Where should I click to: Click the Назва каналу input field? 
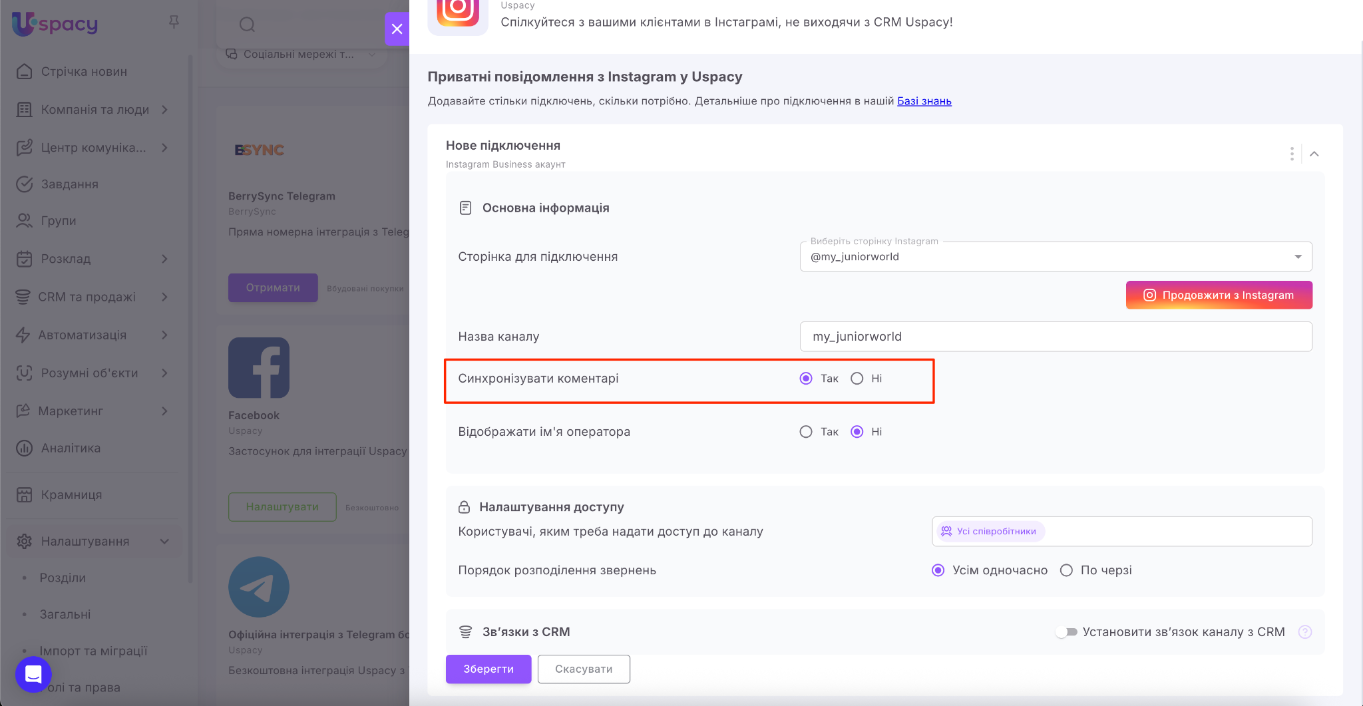(1056, 337)
